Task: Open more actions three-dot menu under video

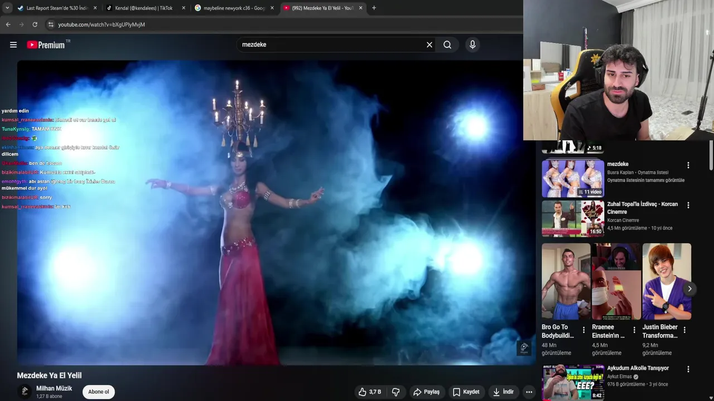Action: pyautogui.click(x=529, y=392)
